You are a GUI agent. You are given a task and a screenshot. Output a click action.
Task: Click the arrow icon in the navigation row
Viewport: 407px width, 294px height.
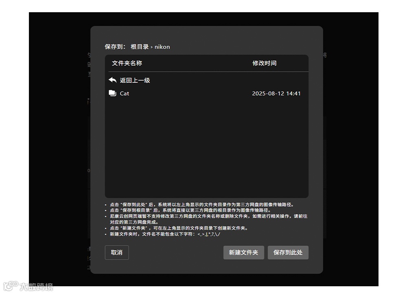(x=113, y=80)
